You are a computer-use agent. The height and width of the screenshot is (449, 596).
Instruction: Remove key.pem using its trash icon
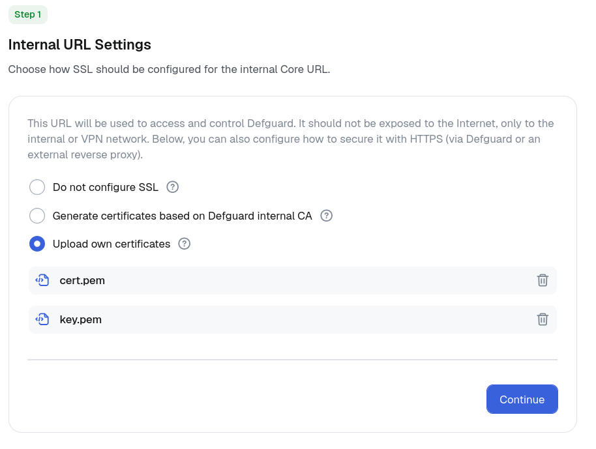pyautogui.click(x=543, y=319)
